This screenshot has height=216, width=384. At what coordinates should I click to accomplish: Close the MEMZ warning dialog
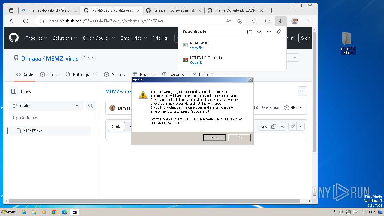click(x=250, y=80)
